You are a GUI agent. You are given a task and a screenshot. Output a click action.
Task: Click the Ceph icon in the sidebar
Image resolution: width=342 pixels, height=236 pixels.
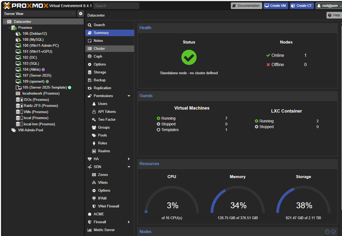click(x=90, y=57)
